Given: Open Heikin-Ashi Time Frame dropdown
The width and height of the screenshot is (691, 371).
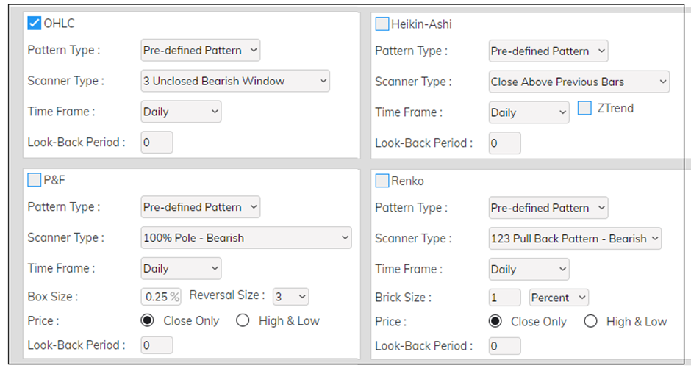Looking at the screenshot, I should tap(529, 112).
